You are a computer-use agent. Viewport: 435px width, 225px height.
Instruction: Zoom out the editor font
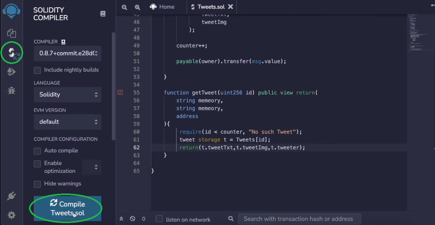124,7
